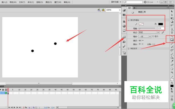
Task: Step forward one frame button
Action: pyautogui.click(x=17, y=107)
